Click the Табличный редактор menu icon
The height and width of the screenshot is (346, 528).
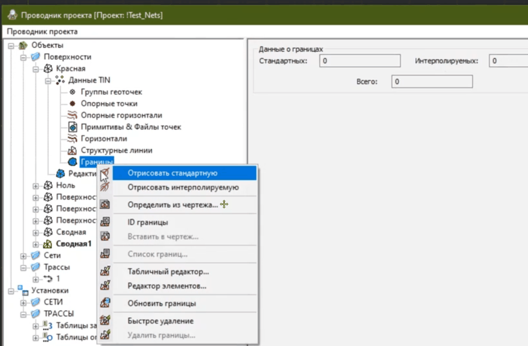tap(105, 271)
